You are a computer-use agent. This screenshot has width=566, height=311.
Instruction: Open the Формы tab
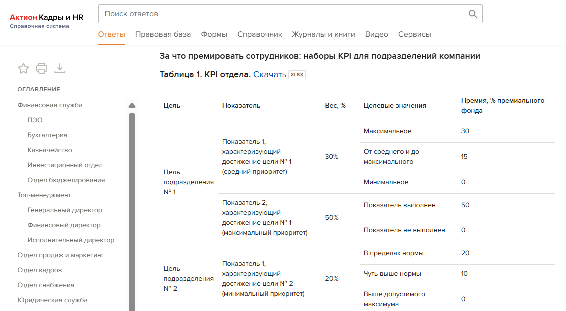(214, 34)
